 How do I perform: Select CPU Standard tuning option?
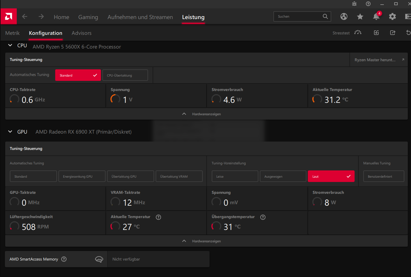pos(78,75)
